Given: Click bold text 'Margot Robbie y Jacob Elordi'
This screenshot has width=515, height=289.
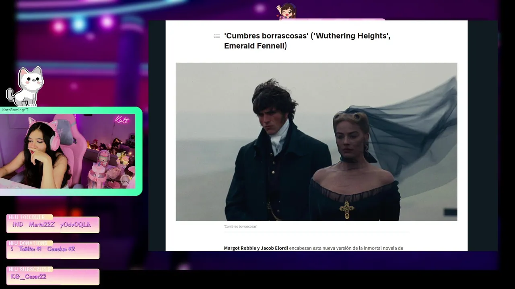Looking at the screenshot, I should 256,248.
